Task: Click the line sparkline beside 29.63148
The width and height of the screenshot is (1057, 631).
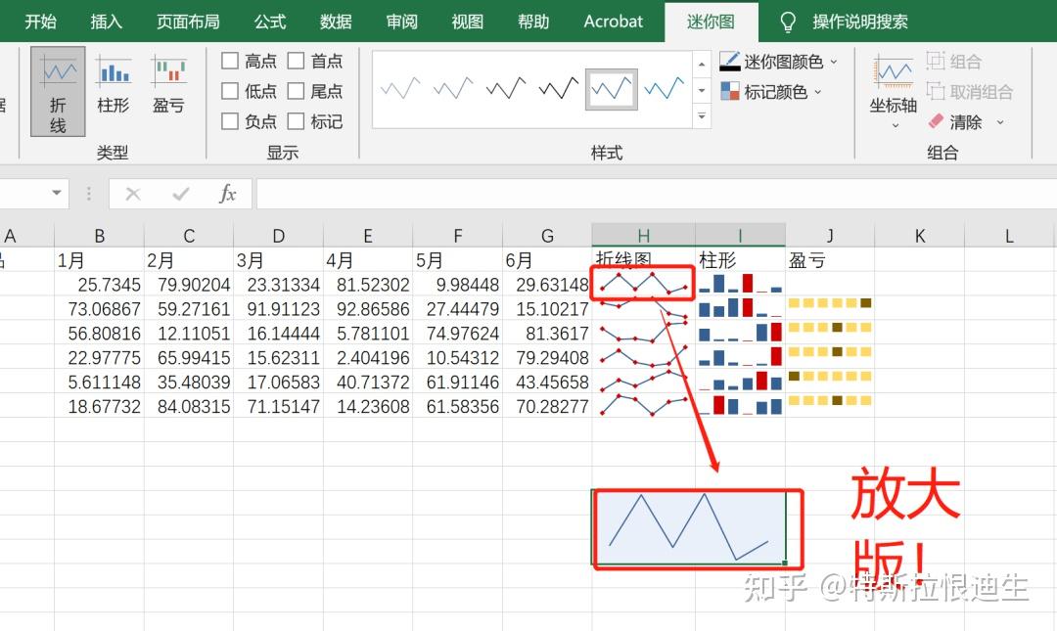Action: tap(644, 284)
